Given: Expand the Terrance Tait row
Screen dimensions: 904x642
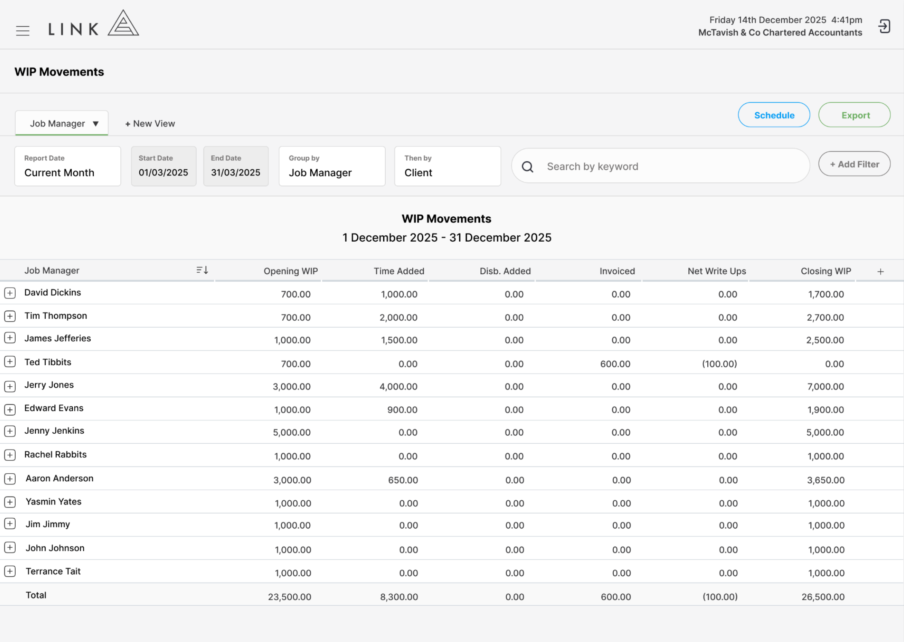Looking at the screenshot, I should 10,571.
